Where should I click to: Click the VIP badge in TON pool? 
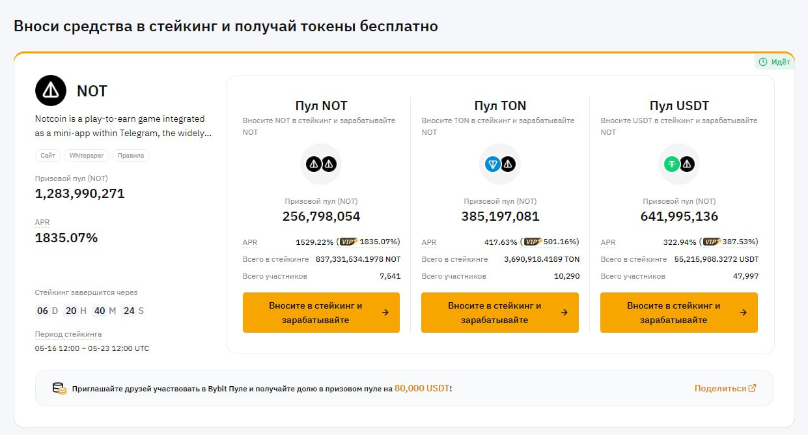coord(533,242)
